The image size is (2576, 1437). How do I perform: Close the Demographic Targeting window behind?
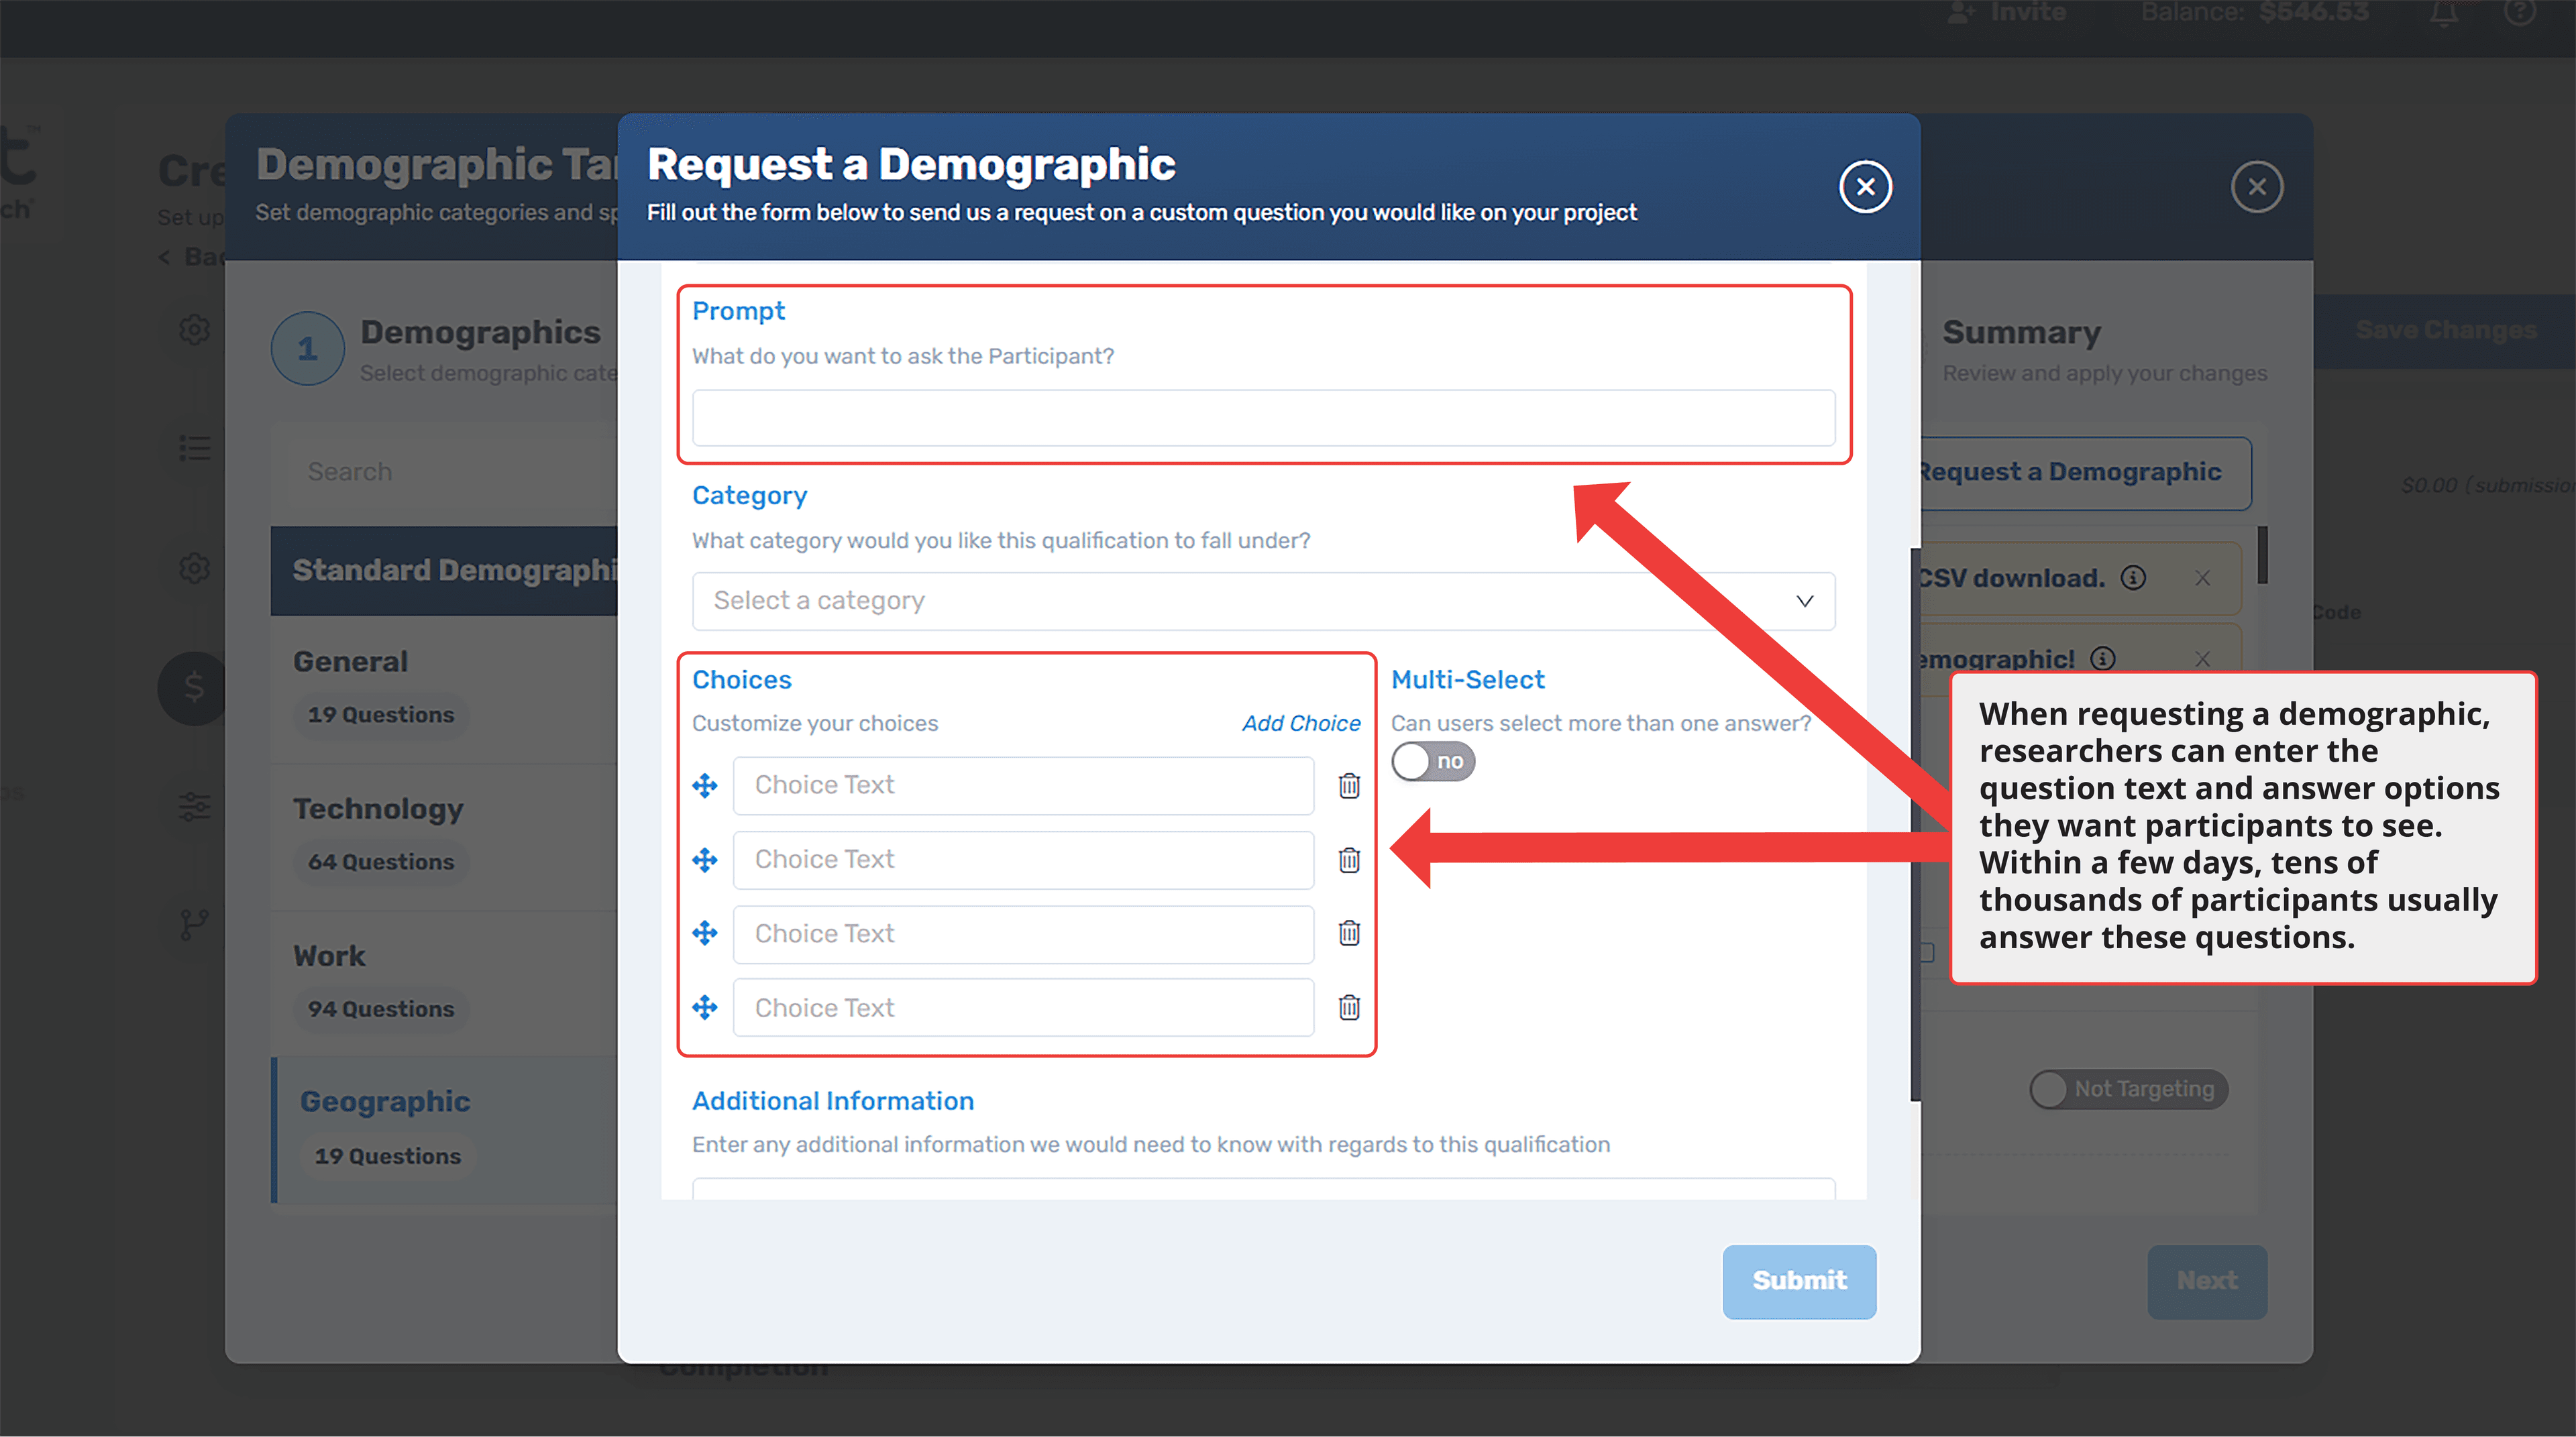pyautogui.click(x=2256, y=187)
